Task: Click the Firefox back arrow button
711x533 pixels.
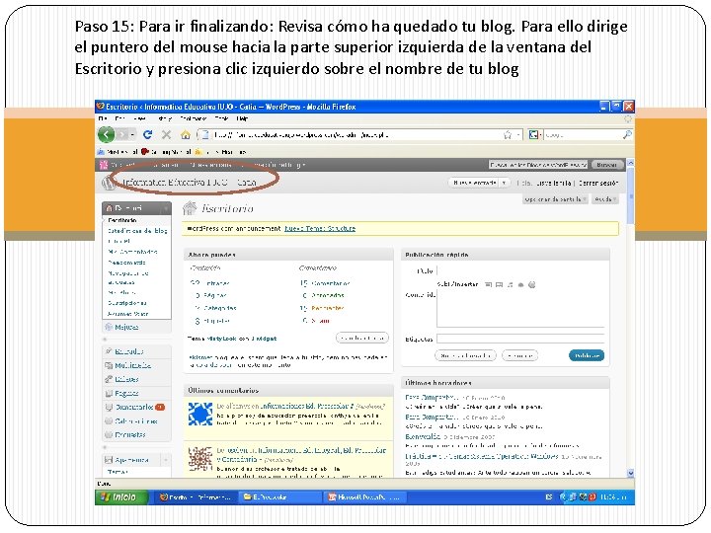Action: [106, 134]
